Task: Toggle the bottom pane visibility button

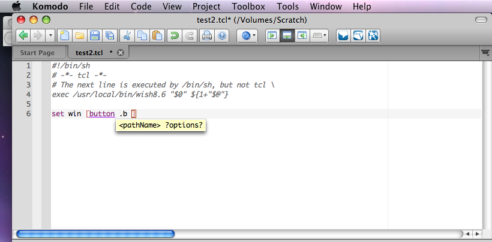Action: (x=287, y=35)
